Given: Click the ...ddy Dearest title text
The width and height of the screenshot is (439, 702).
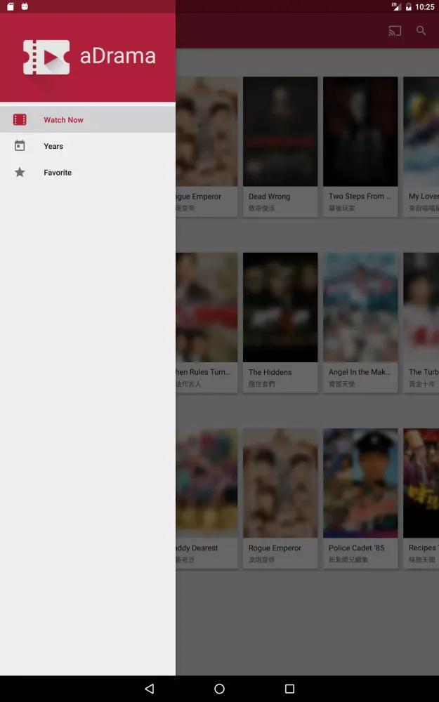Looking at the screenshot, I should [x=197, y=548].
